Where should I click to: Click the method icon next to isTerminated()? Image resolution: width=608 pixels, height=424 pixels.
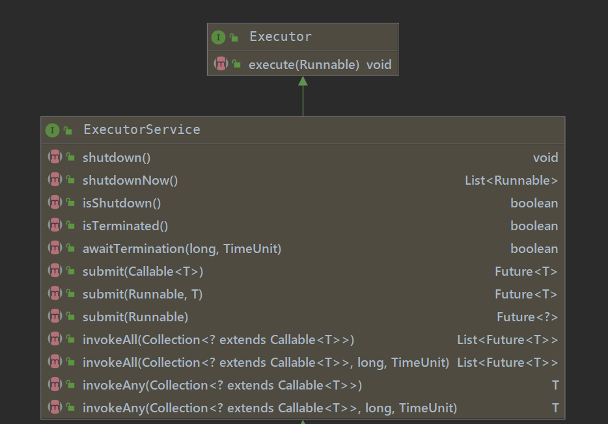tap(55, 226)
